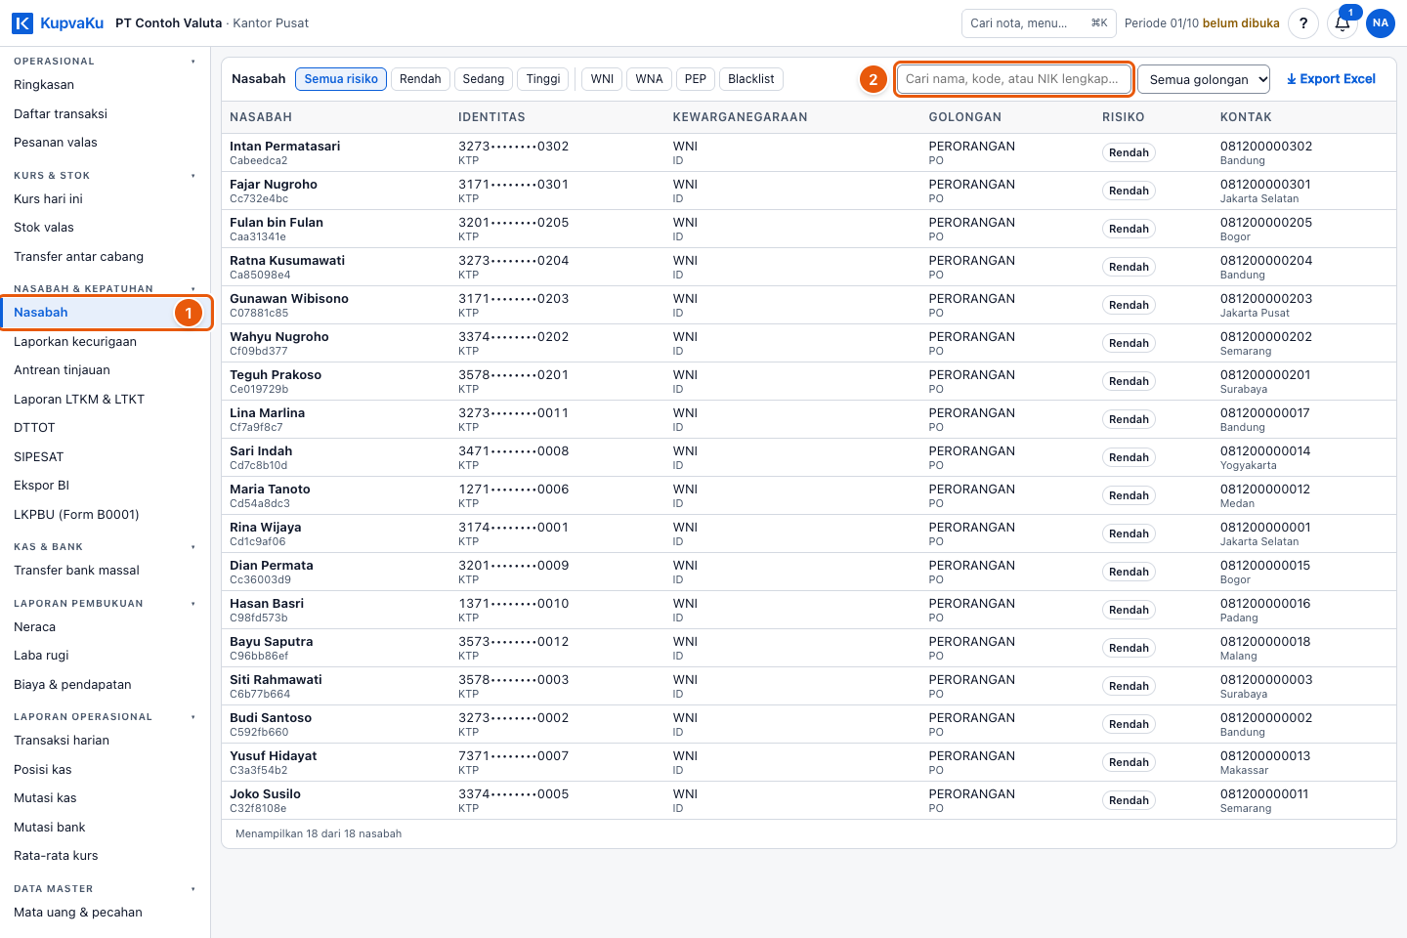Open the Semua golongan dropdown
The width and height of the screenshot is (1407, 938).
coord(1204,79)
